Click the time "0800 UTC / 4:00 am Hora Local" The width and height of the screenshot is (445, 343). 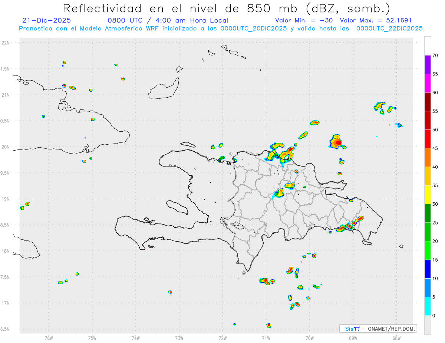coord(168,20)
